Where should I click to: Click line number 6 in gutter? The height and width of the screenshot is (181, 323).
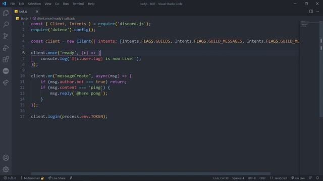tap(23, 53)
